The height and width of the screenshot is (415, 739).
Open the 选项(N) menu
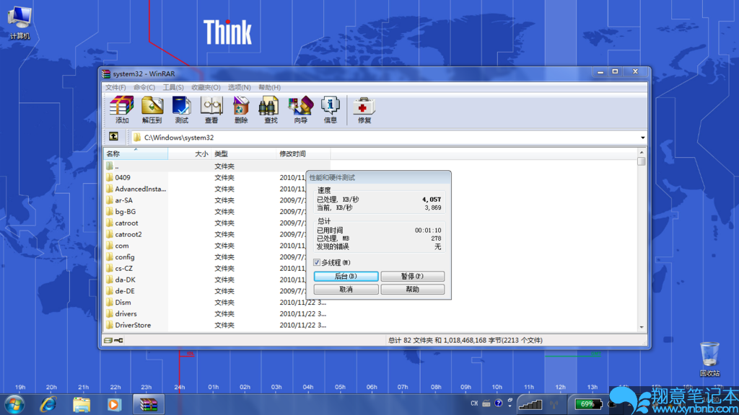point(240,87)
